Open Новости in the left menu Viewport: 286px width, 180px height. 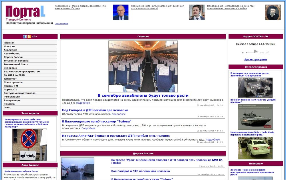coord(30,46)
